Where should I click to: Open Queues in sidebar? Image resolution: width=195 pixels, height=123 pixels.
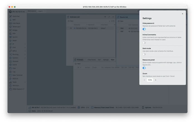(15, 61)
